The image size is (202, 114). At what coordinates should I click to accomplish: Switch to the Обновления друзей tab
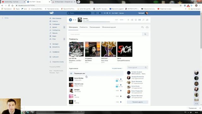pos(109,27)
